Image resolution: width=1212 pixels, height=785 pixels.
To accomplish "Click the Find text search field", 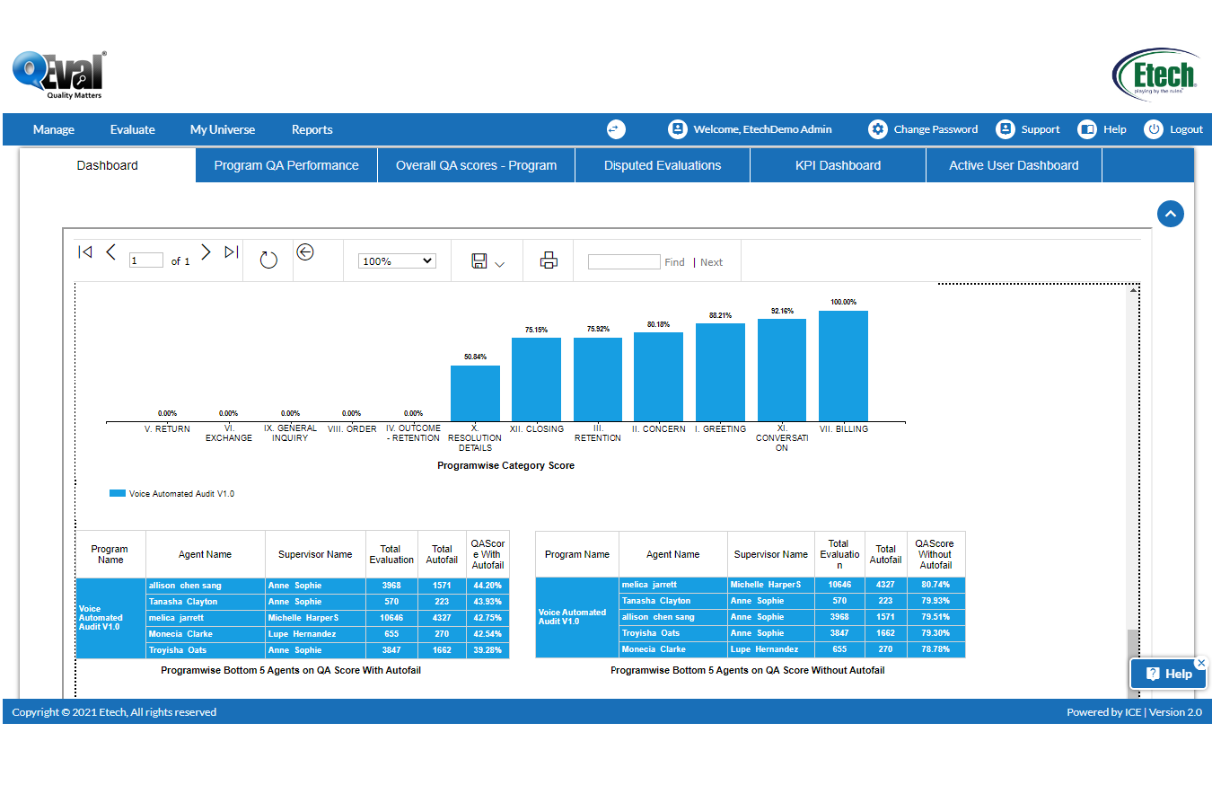I will coord(624,262).
